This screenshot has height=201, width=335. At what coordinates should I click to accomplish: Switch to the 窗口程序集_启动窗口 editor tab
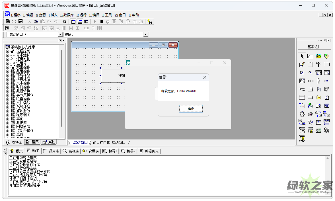[x=109, y=142]
